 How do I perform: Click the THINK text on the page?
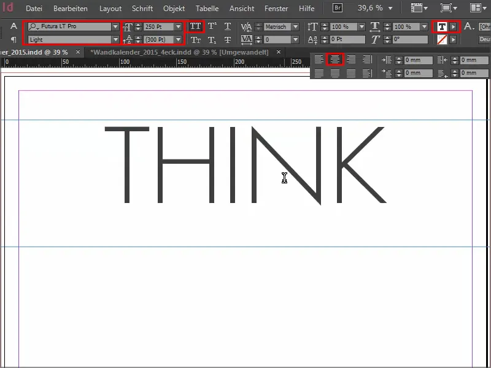pos(246,165)
